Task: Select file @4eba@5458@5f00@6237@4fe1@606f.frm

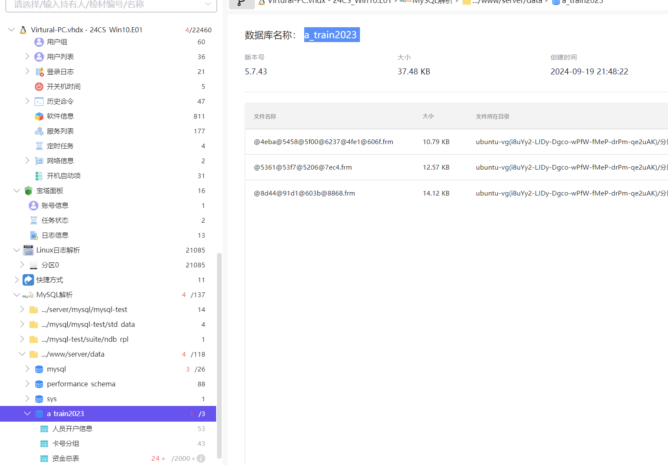Action: click(324, 142)
